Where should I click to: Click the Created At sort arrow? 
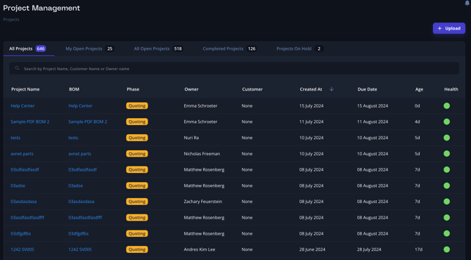click(x=332, y=89)
